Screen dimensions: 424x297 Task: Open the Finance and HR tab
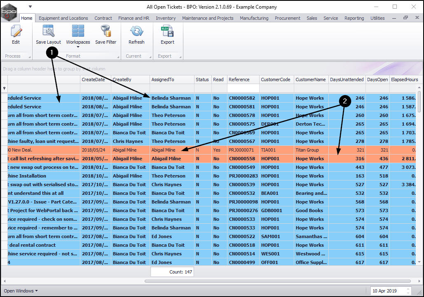pos(134,18)
